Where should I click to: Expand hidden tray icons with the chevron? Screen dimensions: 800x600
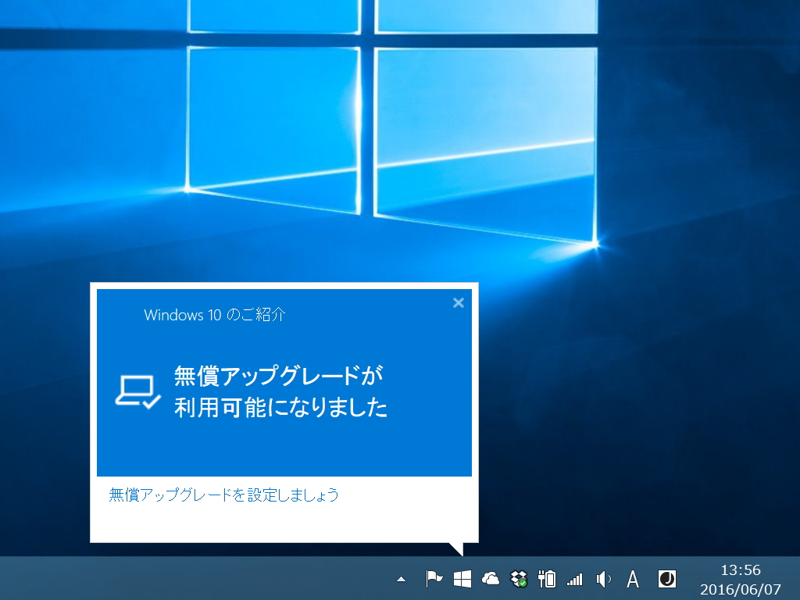[402, 579]
